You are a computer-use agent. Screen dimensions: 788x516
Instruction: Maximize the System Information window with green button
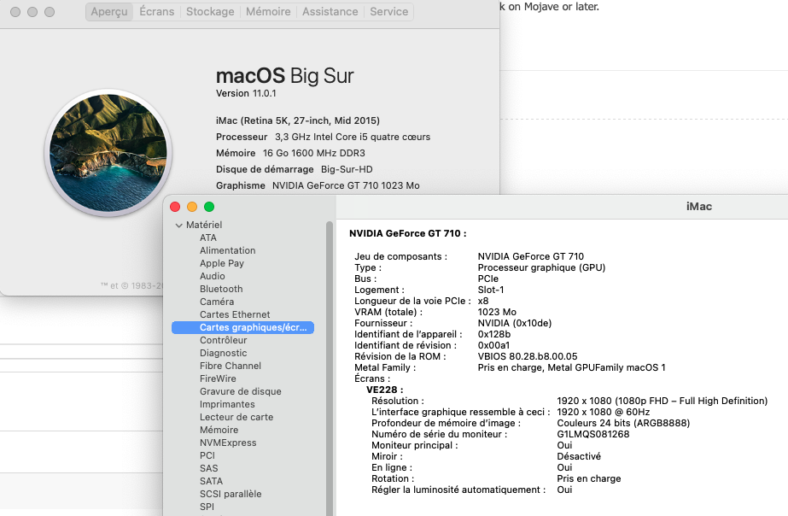(x=209, y=207)
